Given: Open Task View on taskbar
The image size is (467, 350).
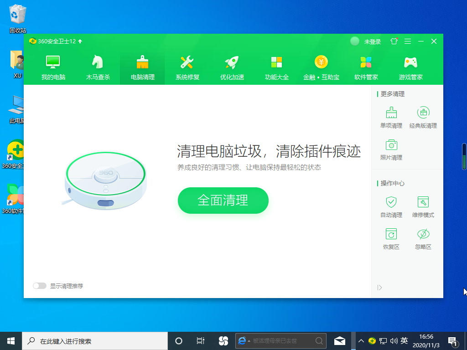Looking at the screenshot, I should point(201,341).
